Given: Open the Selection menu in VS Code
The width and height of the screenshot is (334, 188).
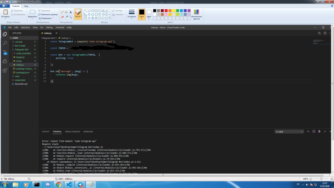Looking at the screenshot, I should click(25, 27).
